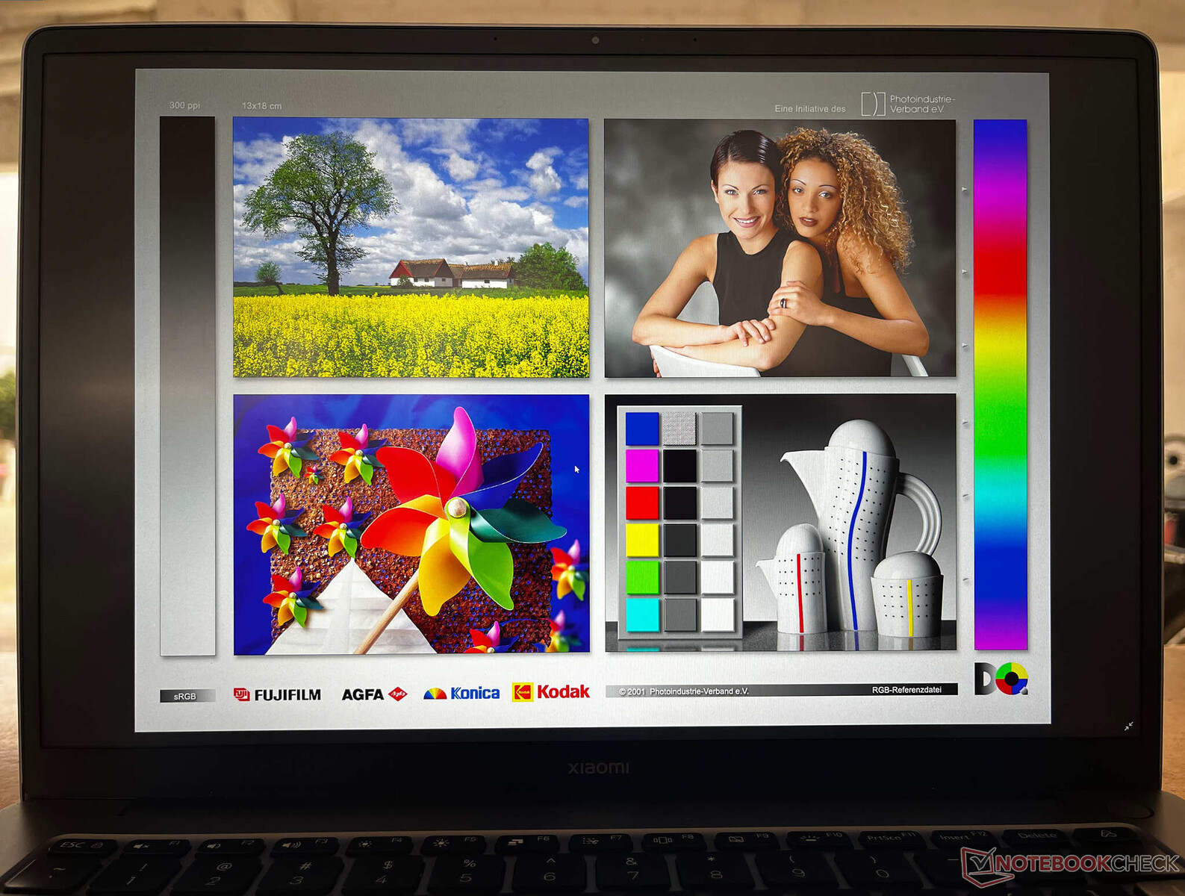Select the blue color patch
The width and height of the screenshot is (1185, 896).
(642, 429)
